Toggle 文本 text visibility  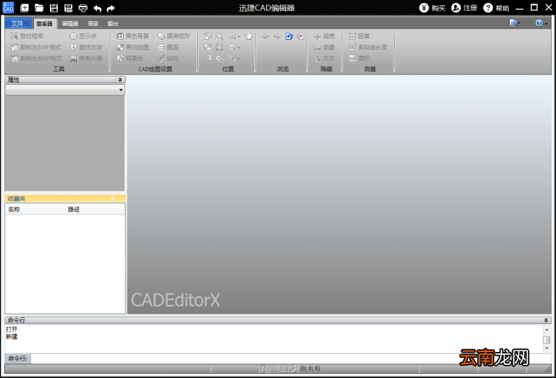pos(324,59)
